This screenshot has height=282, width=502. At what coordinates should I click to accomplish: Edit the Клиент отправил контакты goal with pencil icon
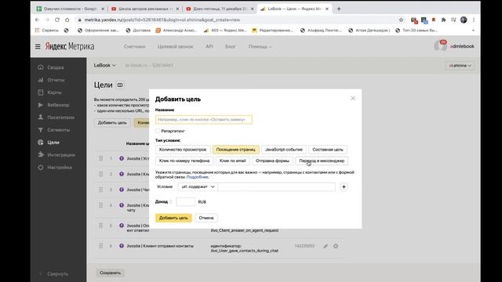pyautogui.click(x=326, y=246)
